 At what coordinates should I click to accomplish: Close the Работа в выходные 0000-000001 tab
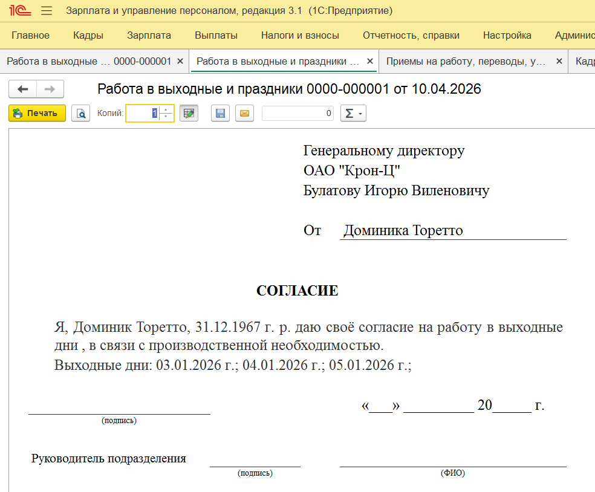[180, 61]
